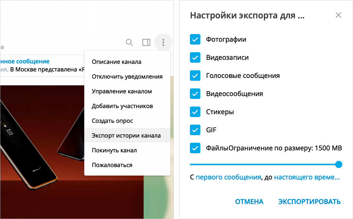Uncheck the Файлы checkbox

195,148
